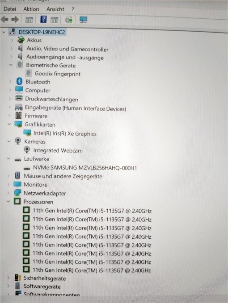Click the show/hide console tree toolbar icon
Viewport: 228px width, 303px height.
30,20
